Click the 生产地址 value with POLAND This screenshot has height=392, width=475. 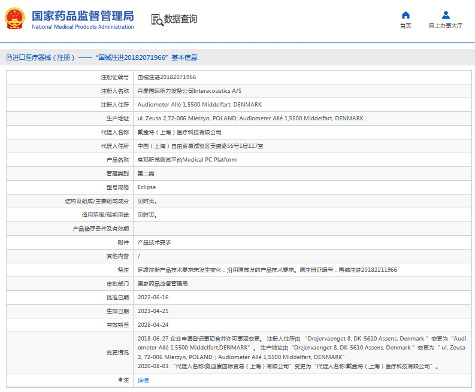click(x=250, y=118)
